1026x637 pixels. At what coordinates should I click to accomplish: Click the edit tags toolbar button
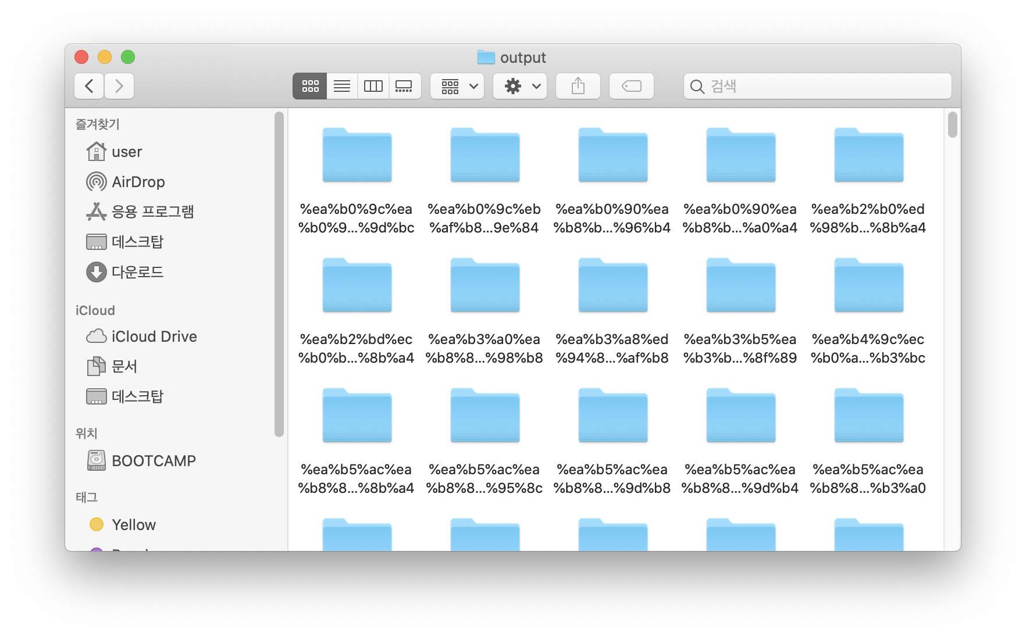pyautogui.click(x=632, y=86)
